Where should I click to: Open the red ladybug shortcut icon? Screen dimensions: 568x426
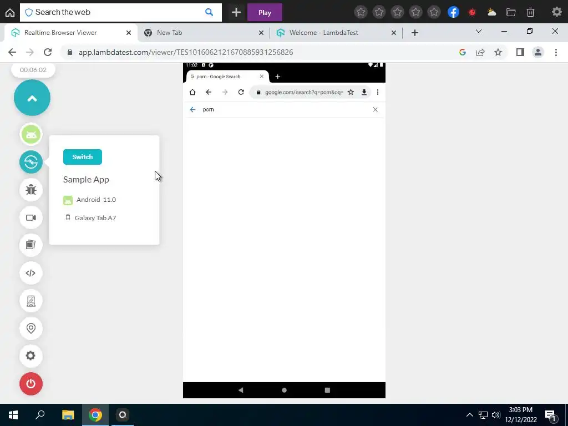coord(472,12)
